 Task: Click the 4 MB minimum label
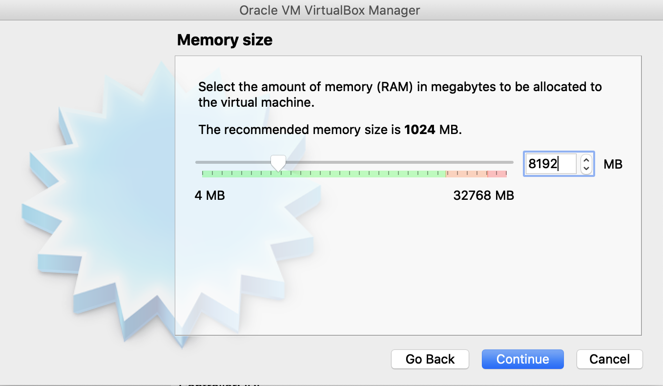[209, 195]
